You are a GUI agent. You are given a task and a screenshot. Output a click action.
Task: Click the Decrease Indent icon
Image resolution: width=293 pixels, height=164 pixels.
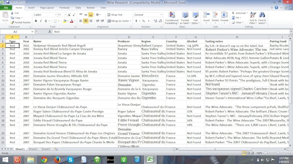pos(97,21)
